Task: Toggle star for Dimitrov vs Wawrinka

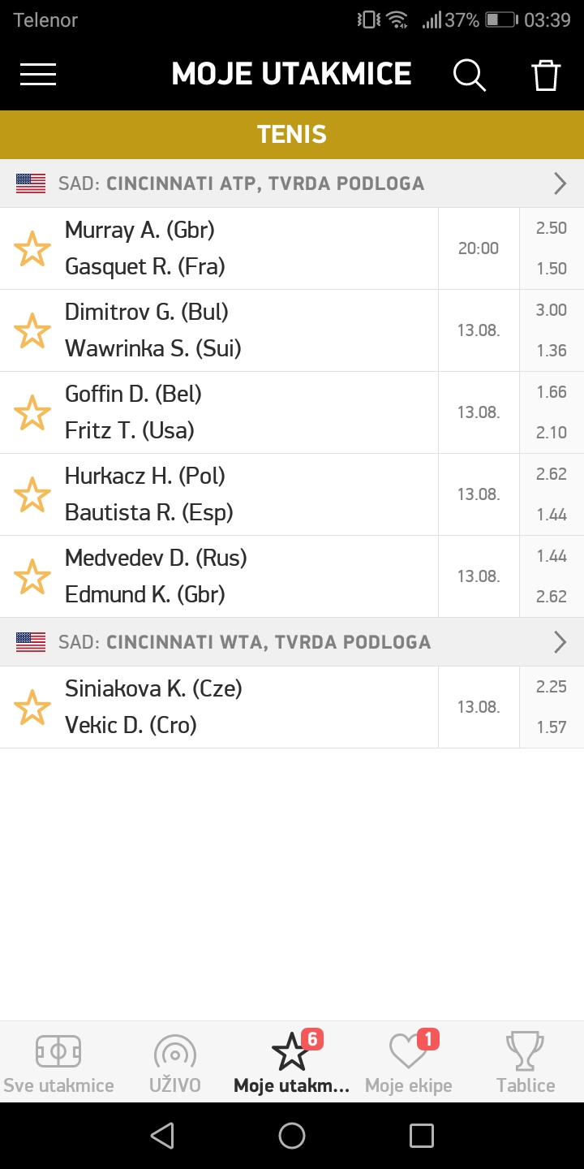Action: [32, 330]
